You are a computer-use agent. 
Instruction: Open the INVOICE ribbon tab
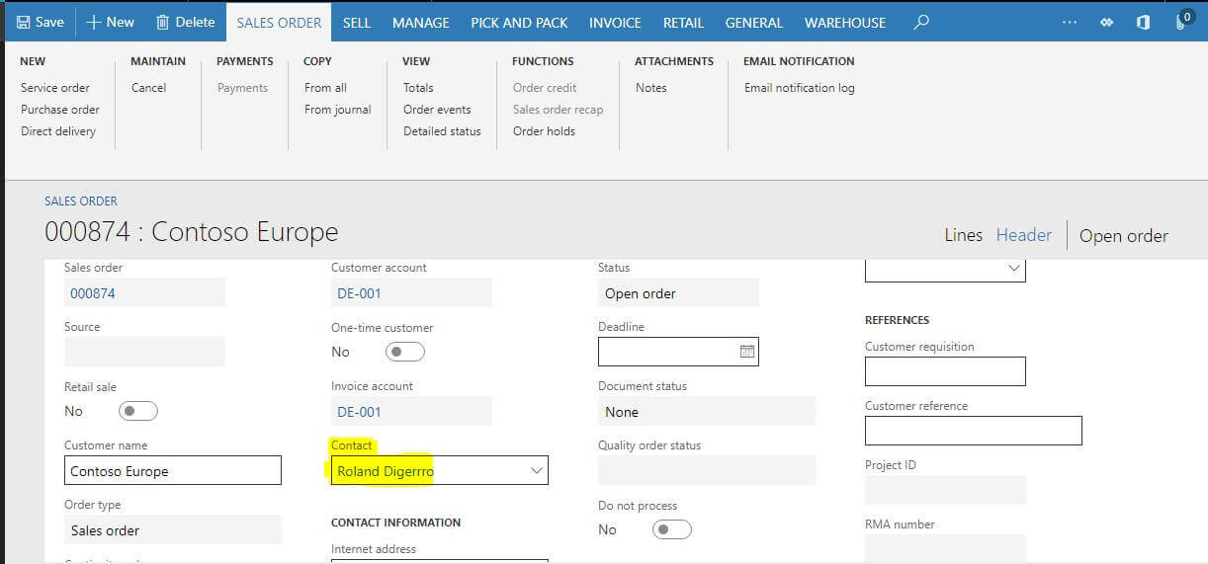coord(615,22)
